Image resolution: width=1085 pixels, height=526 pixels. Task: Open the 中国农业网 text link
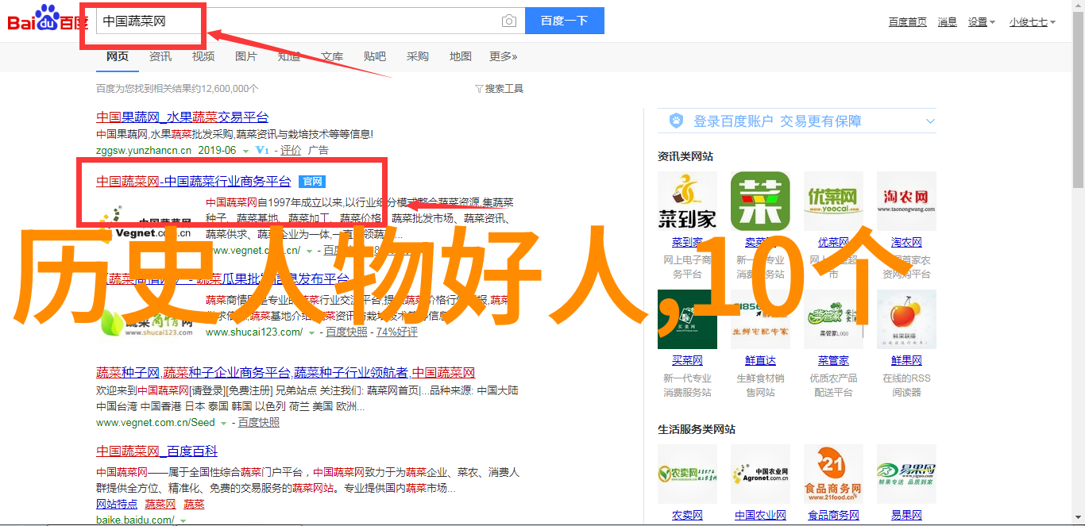pyautogui.click(x=760, y=516)
